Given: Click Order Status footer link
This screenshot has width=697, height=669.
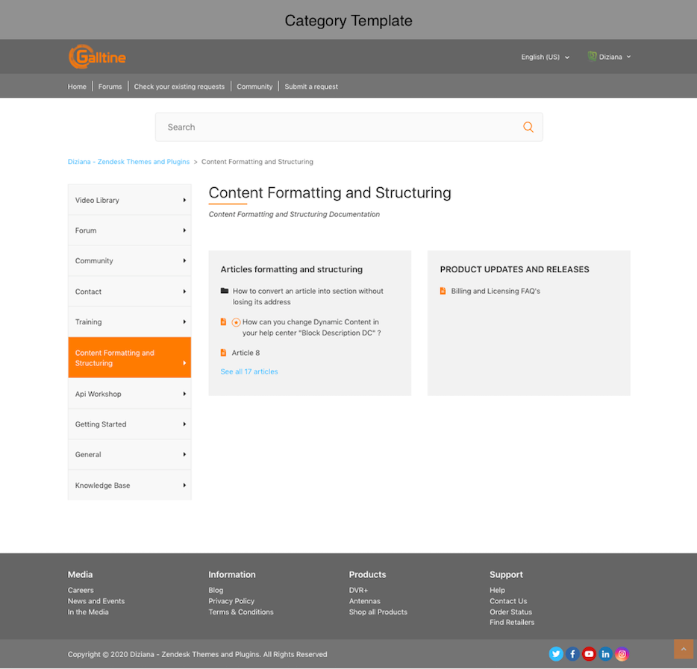Looking at the screenshot, I should (x=510, y=612).
